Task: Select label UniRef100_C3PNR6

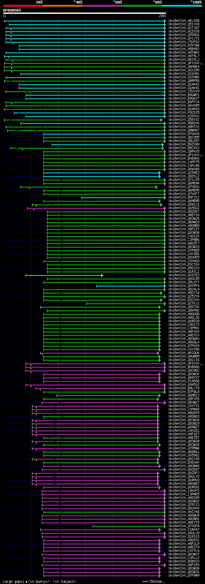Action: [184, 240]
